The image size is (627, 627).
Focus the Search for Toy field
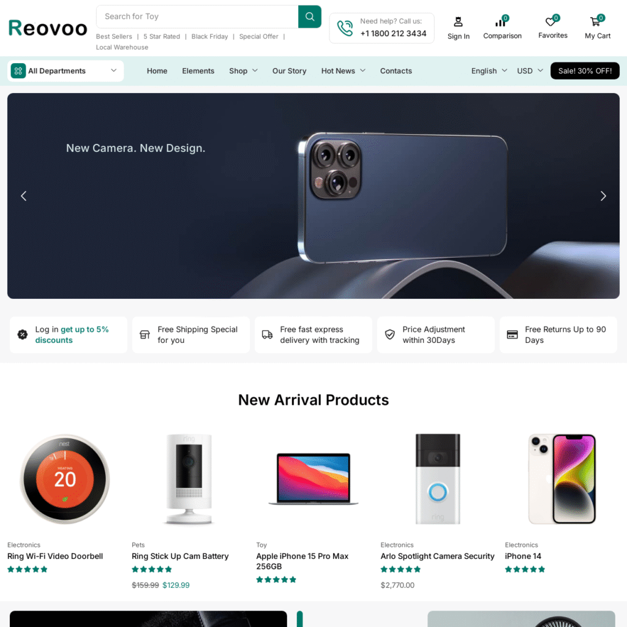[197, 17]
